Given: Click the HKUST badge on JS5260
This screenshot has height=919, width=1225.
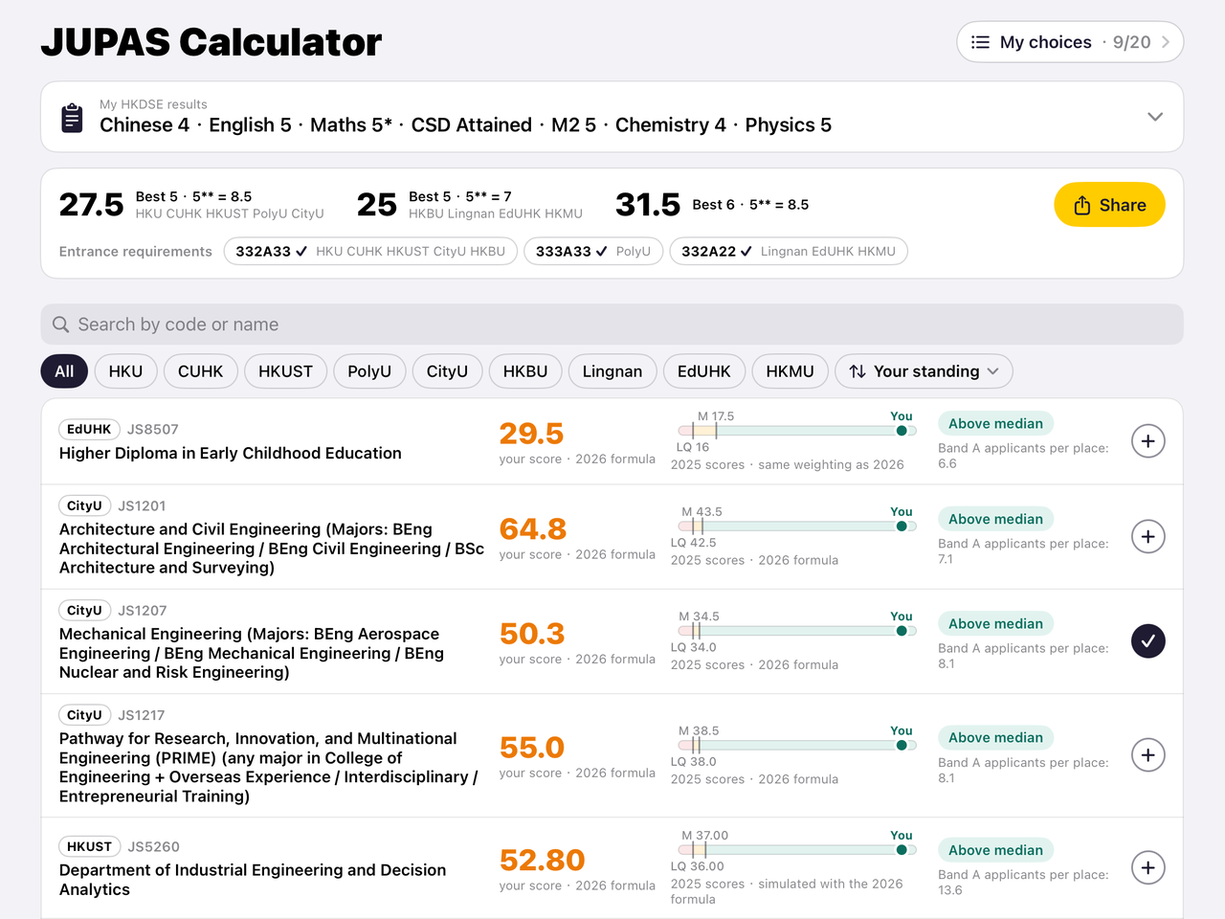Looking at the screenshot, I should click(89, 846).
